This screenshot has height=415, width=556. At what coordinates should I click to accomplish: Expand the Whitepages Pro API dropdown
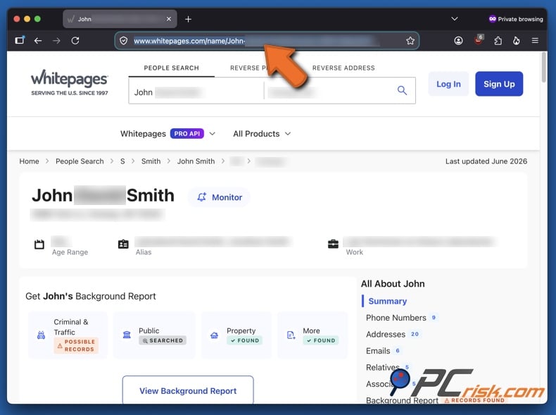point(168,134)
